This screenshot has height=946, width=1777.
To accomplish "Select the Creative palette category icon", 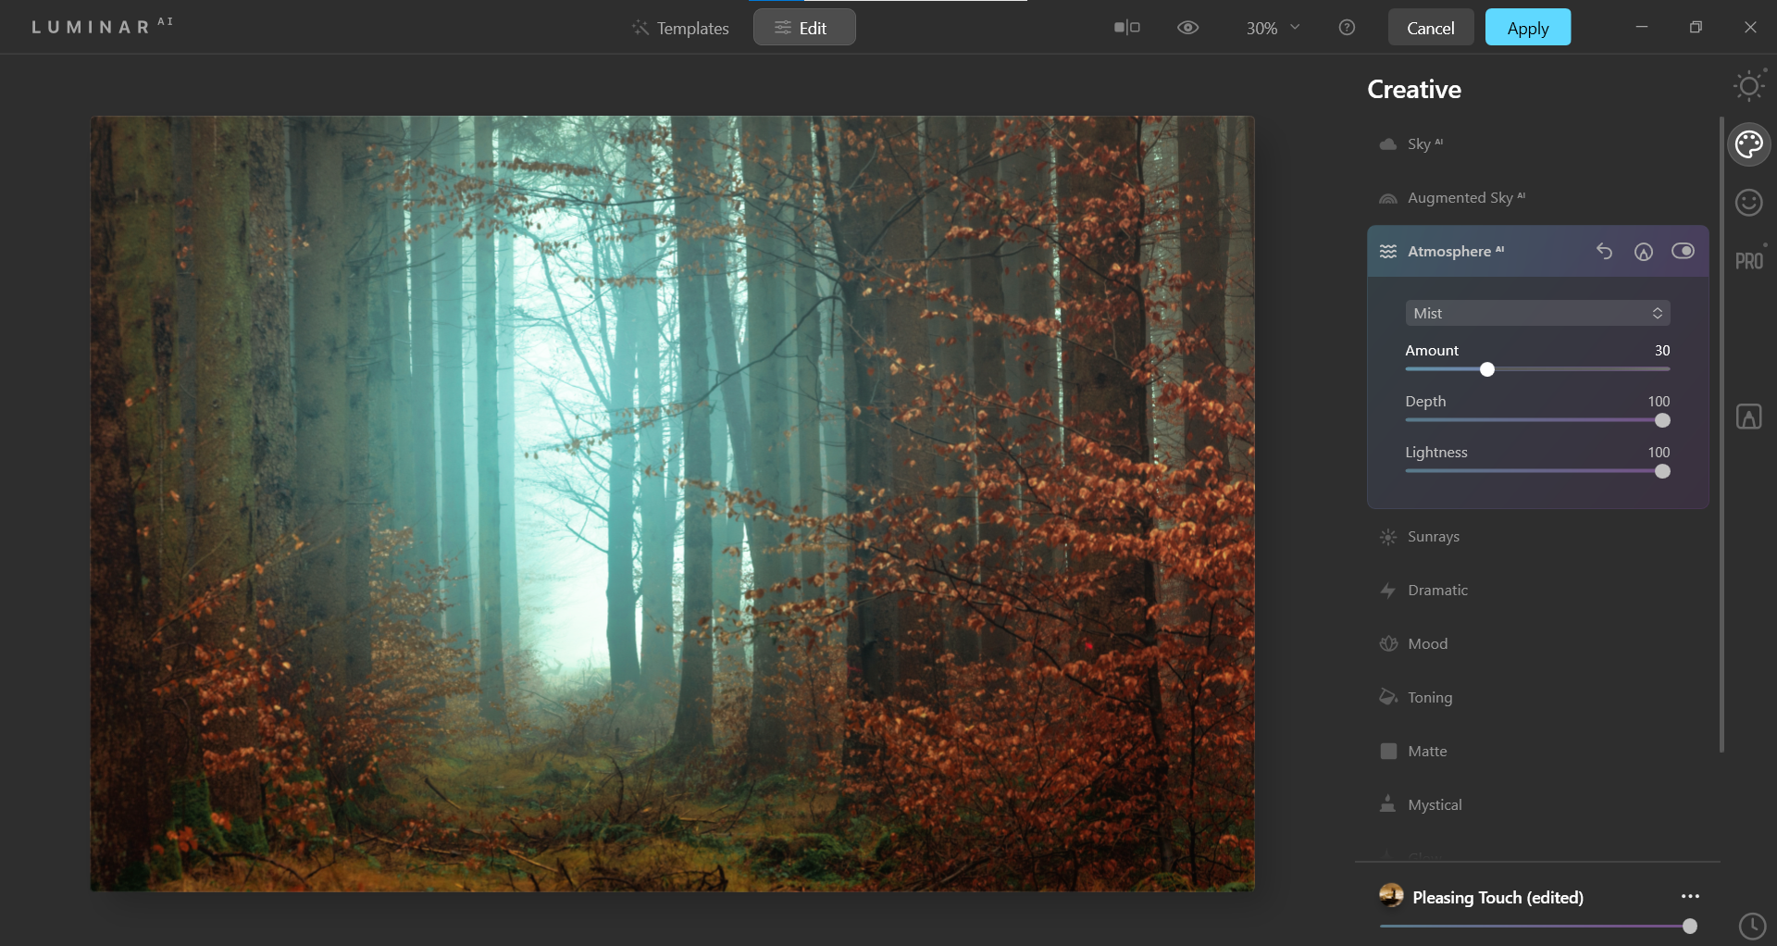I will tap(1749, 144).
